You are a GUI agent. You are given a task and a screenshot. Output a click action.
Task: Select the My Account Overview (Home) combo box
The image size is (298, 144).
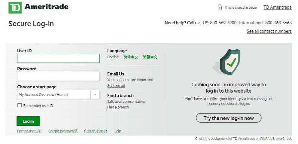pos(58,94)
